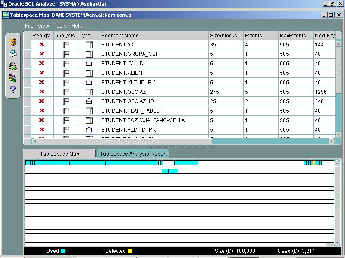Click yellow Selected legend swatch
This screenshot has height=258, width=345.
[x=130, y=251]
